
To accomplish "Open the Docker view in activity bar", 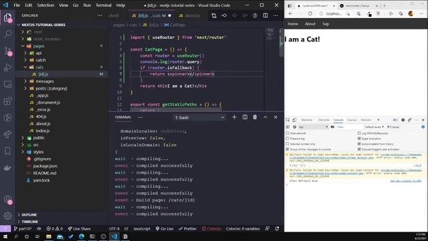I will click(7, 167).
